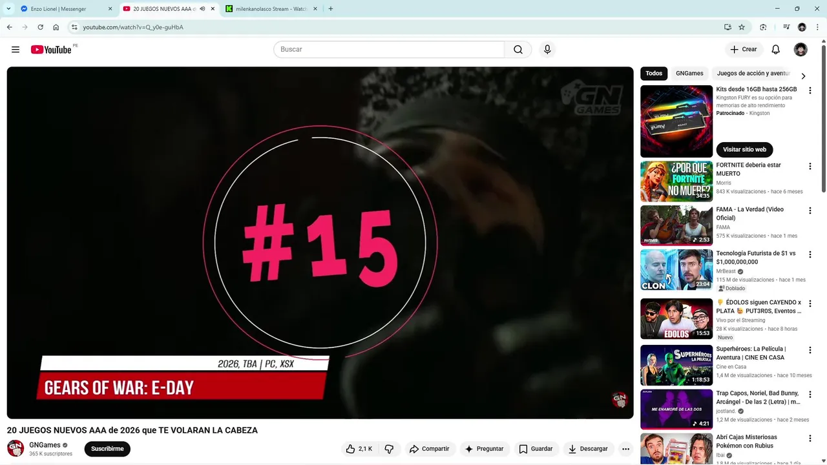Select the Todos filter chip
The image size is (827, 465).
coord(654,74)
